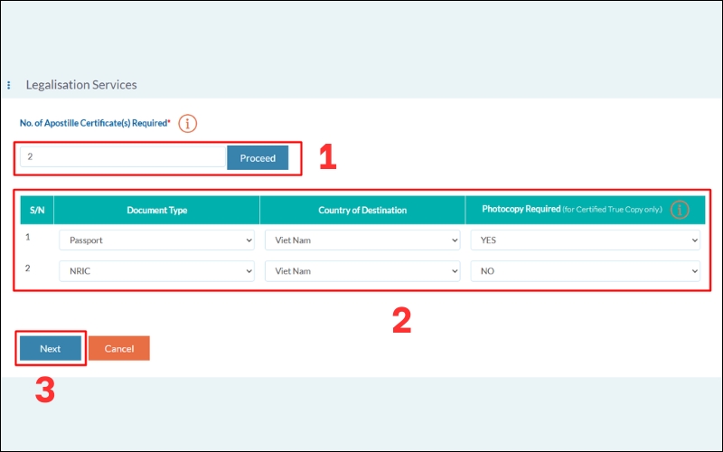Click the info icon in Photocopy Required header
This screenshot has height=452, width=723.
(x=679, y=210)
